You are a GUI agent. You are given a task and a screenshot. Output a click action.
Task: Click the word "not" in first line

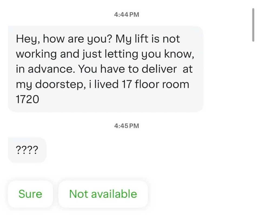click(x=171, y=39)
